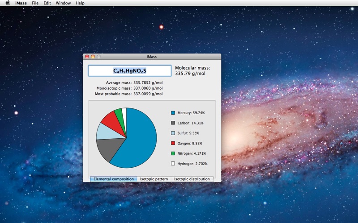Screen dimensions: 358x223
Task: Pick the green Nitrogen legend swatch
Action: click(x=173, y=154)
